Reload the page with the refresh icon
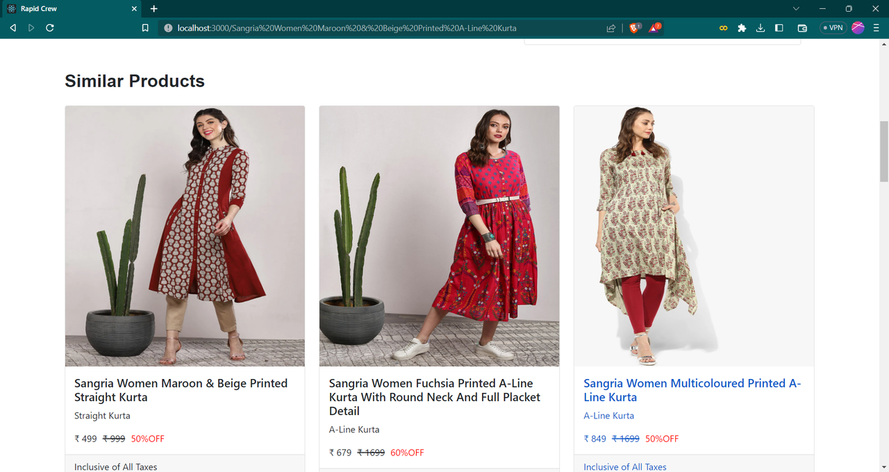 [50, 28]
